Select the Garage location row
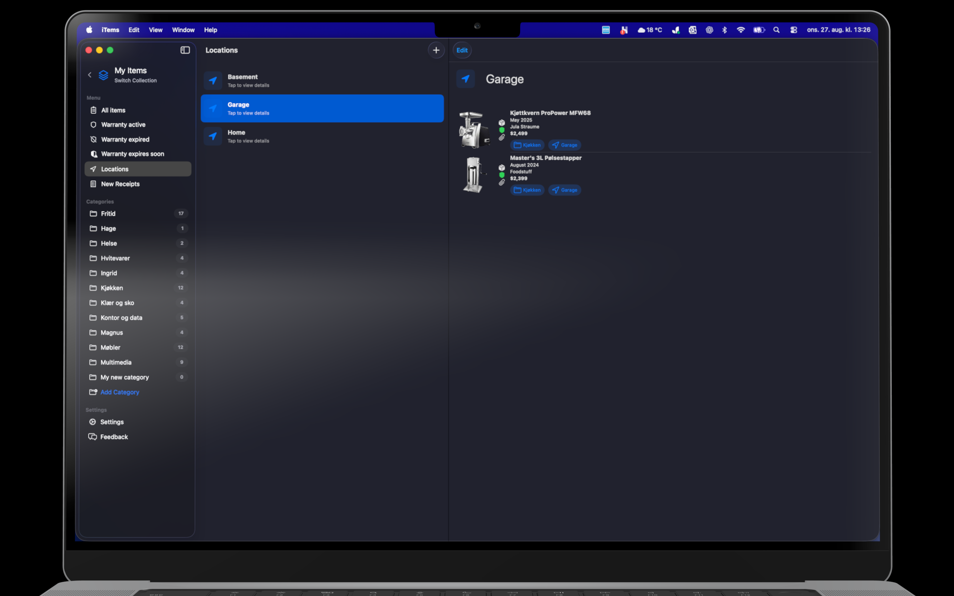Image resolution: width=954 pixels, height=596 pixels. coord(322,108)
